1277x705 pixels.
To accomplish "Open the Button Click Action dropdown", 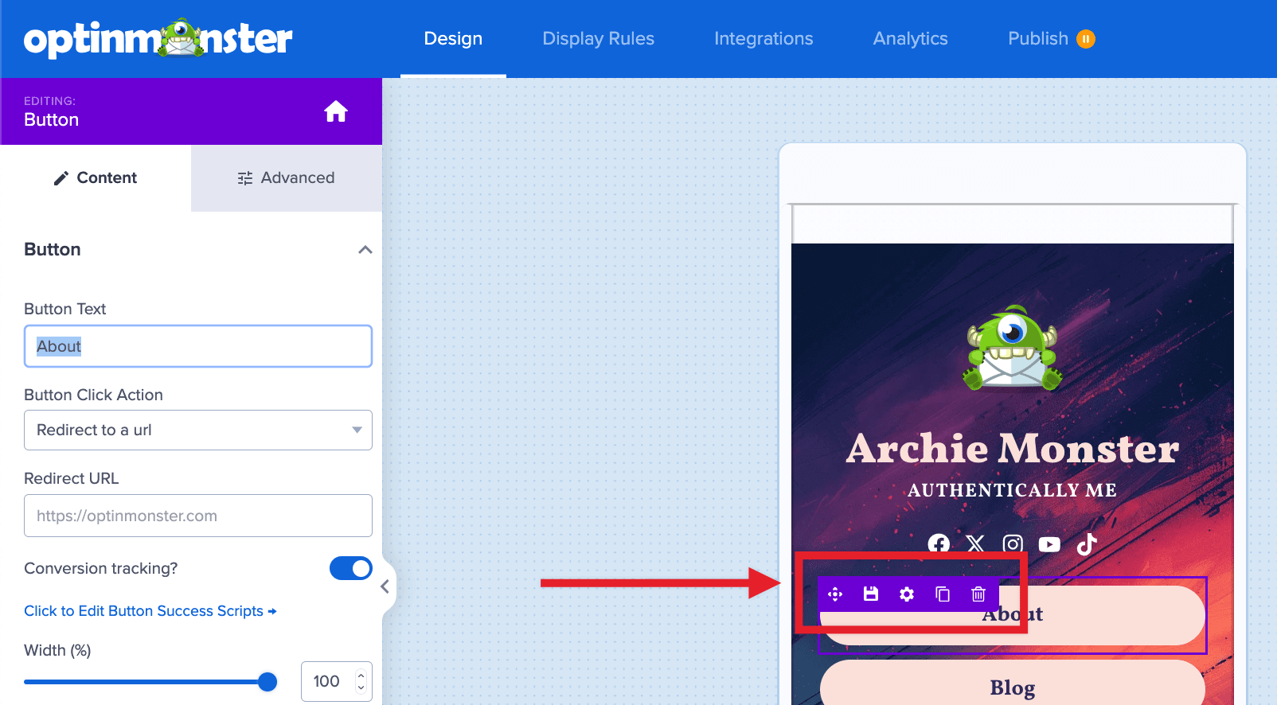I will 198,430.
